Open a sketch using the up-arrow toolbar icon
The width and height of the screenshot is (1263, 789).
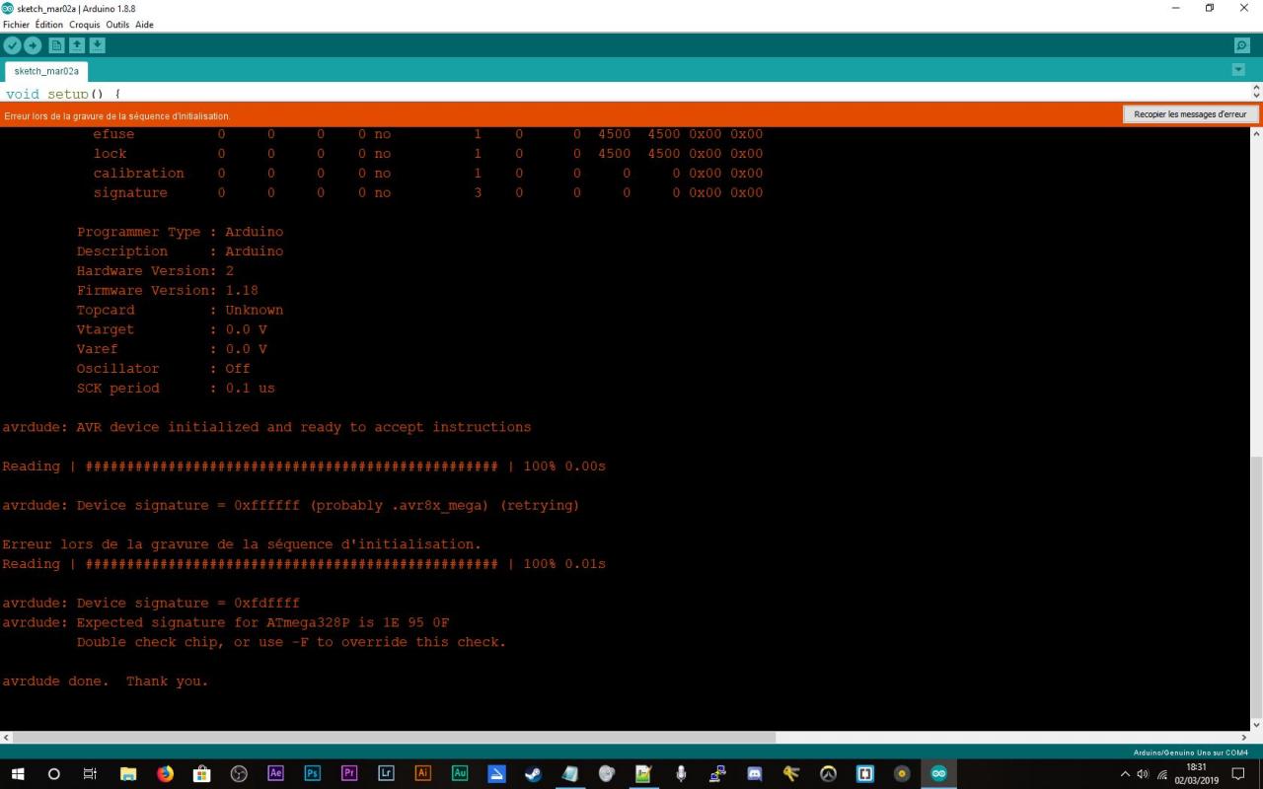(77, 45)
